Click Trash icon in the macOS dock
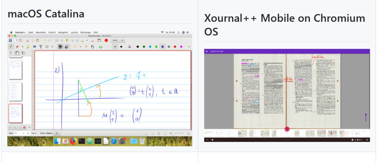 142,141
